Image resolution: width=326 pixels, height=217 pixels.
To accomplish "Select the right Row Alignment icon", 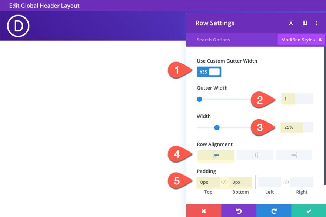I will (294, 155).
